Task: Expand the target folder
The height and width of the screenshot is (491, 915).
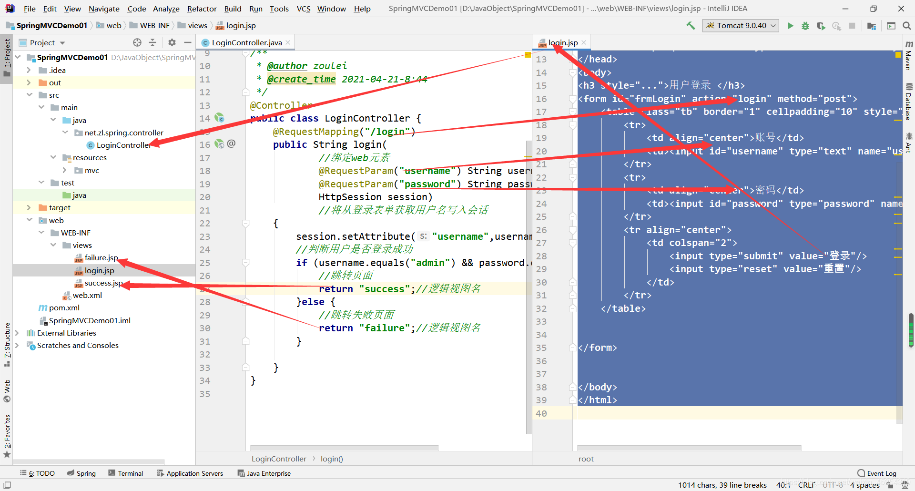Action: tap(29, 207)
